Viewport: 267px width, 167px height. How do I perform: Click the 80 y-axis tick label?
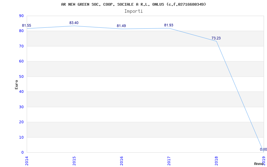click(22, 31)
